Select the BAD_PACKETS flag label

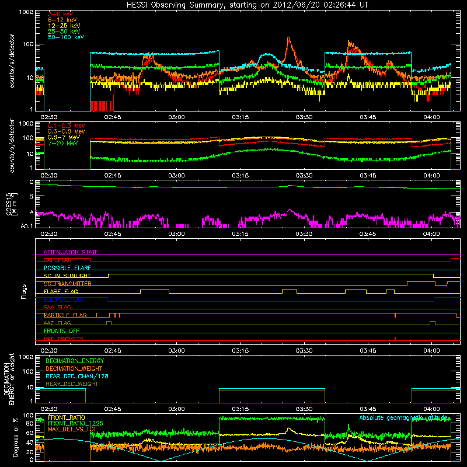64,339
